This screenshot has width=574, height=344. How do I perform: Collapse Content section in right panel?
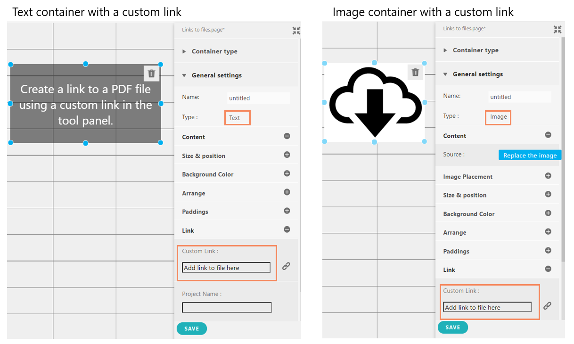tap(548, 135)
